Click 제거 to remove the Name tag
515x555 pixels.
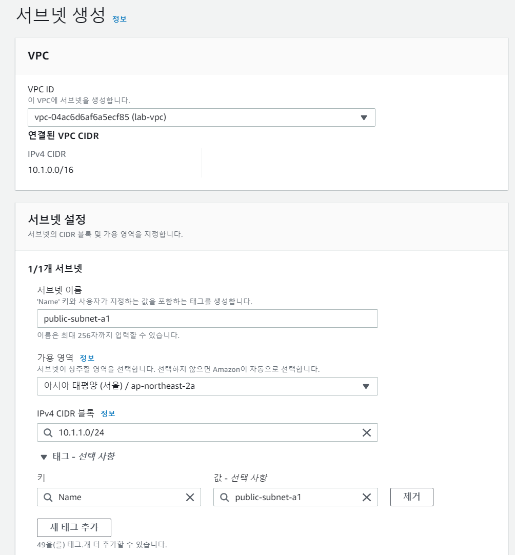pos(411,497)
